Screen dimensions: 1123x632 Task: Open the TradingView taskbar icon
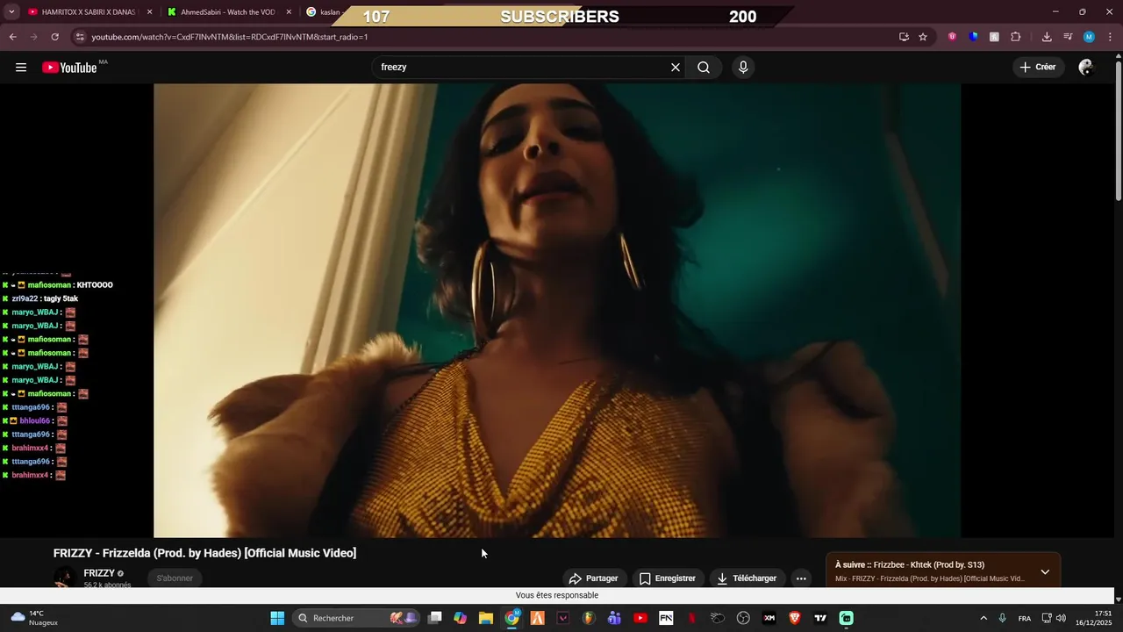point(820,618)
